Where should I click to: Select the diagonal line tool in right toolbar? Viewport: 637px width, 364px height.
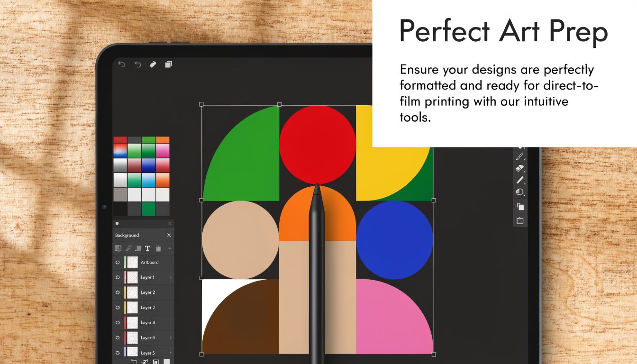tap(520, 180)
